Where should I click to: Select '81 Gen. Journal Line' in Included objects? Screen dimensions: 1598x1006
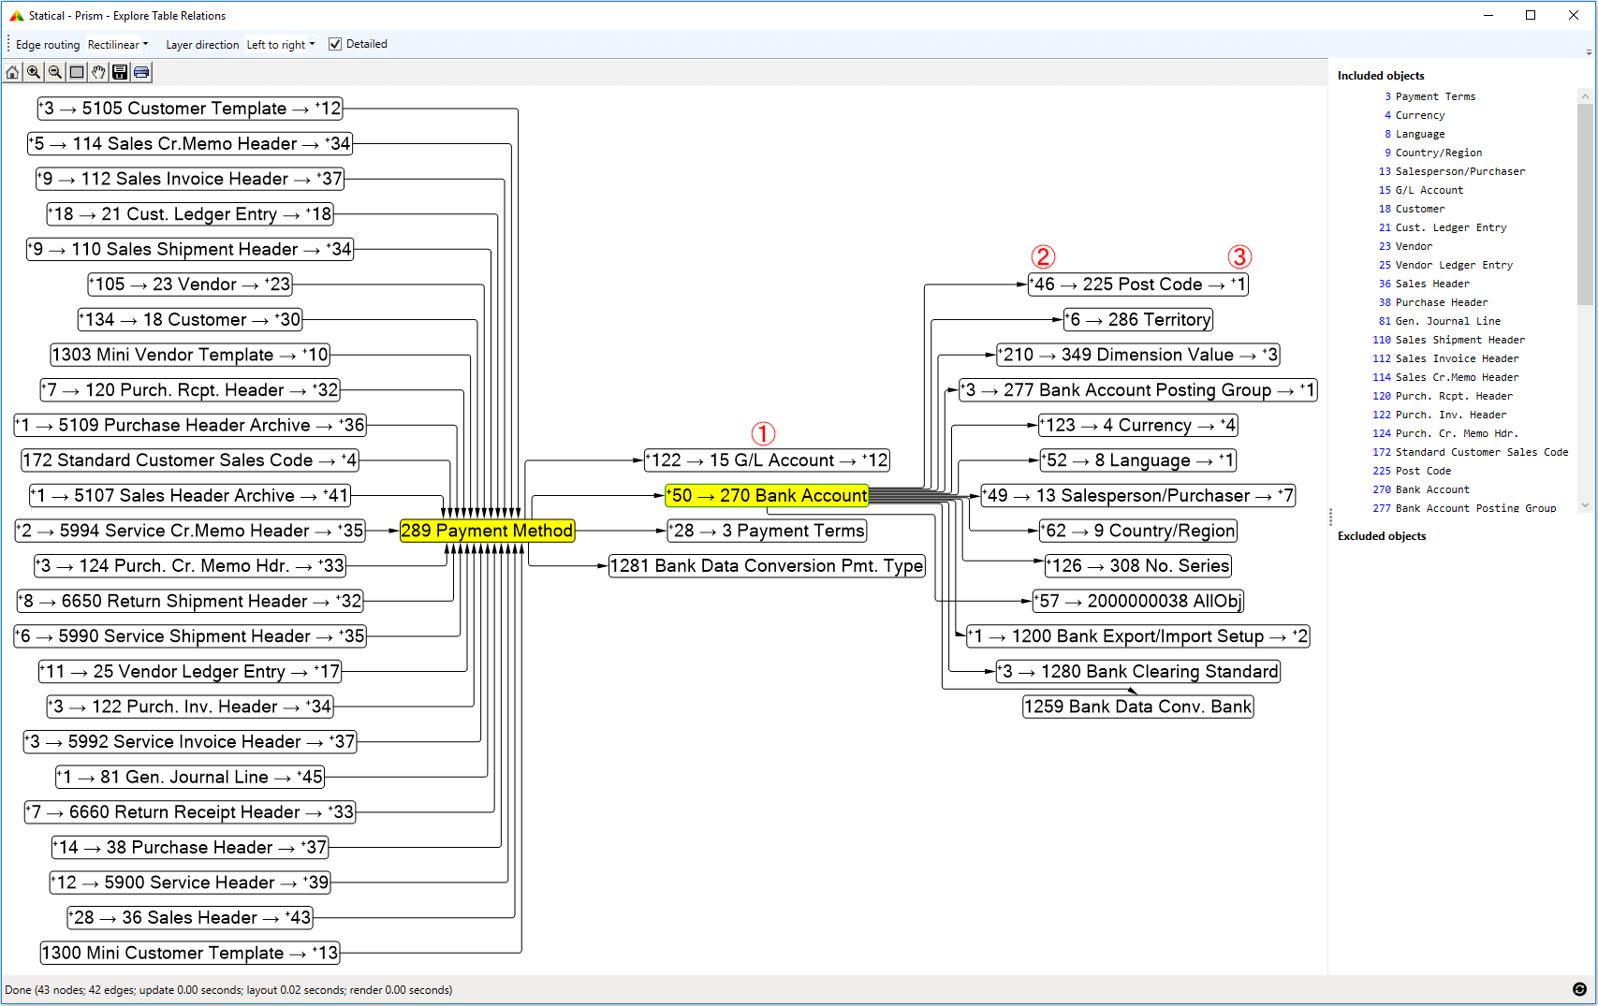click(1440, 321)
